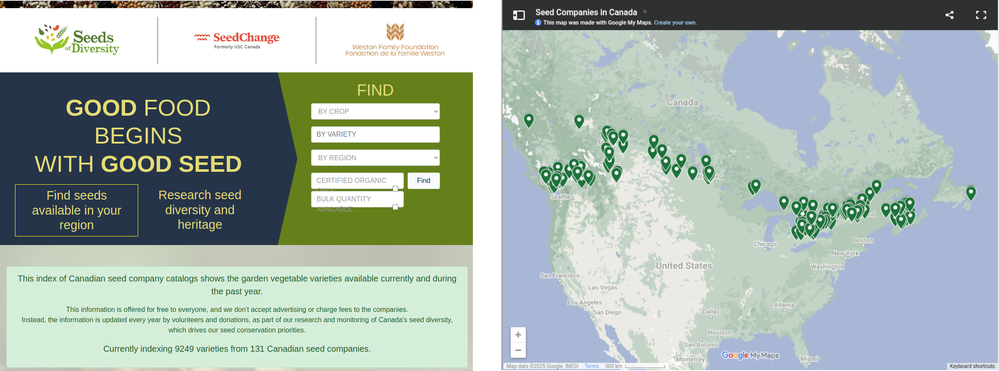Star the Seed Companies in Canada map

tap(645, 12)
